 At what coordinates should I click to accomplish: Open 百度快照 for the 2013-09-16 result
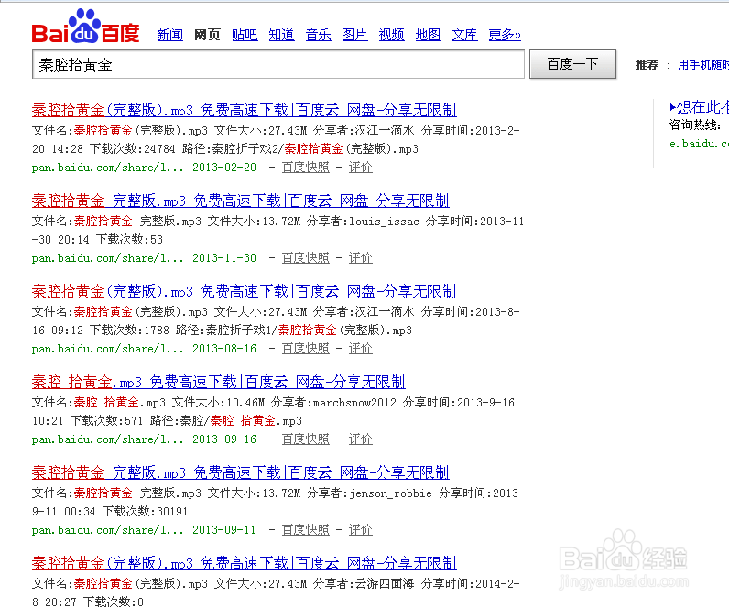click(x=306, y=439)
